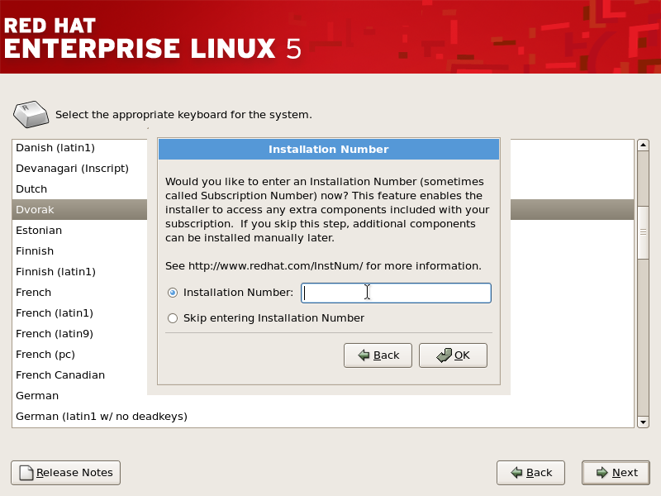Focus the Installation Number text field
Screen dimensions: 661x496
point(396,293)
